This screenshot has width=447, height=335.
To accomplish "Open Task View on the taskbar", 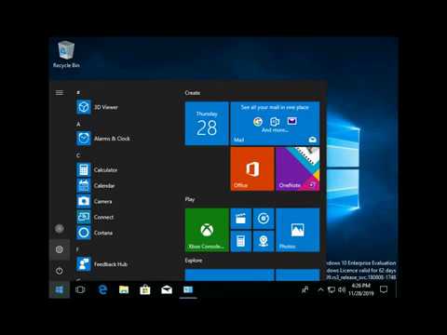I will tap(80, 289).
